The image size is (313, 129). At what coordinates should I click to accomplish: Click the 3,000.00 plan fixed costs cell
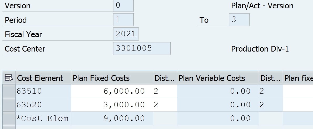(112, 105)
